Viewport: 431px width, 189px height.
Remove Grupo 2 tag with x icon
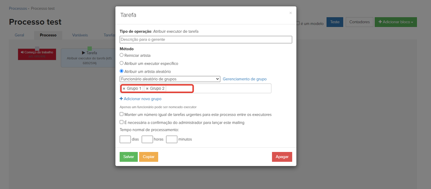click(147, 89)
